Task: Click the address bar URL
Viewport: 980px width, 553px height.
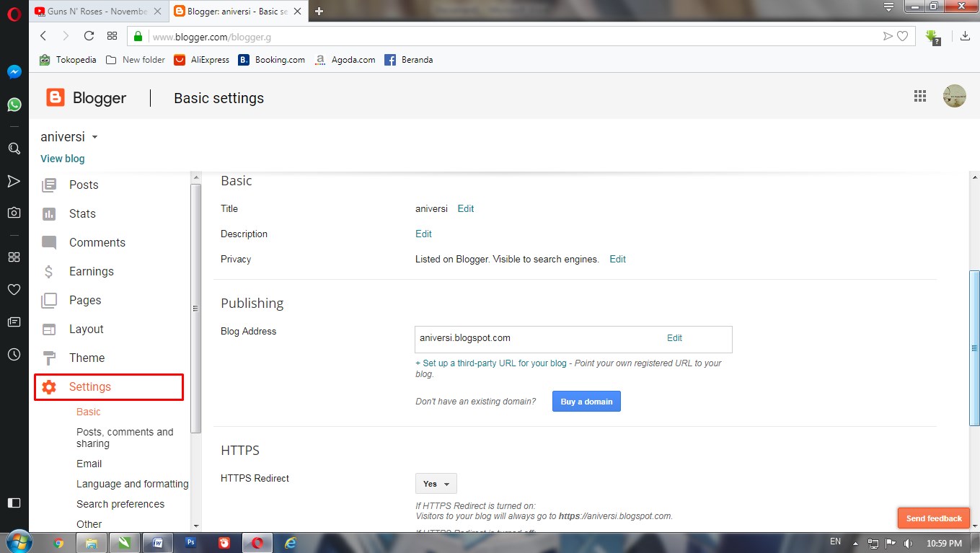Action: pyautogui.click(x=212, y=37)
